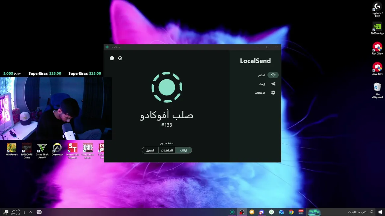Open the LocalSend info icon
The width and height of the screenshot is (385, 216).
[x=112, y=58]
